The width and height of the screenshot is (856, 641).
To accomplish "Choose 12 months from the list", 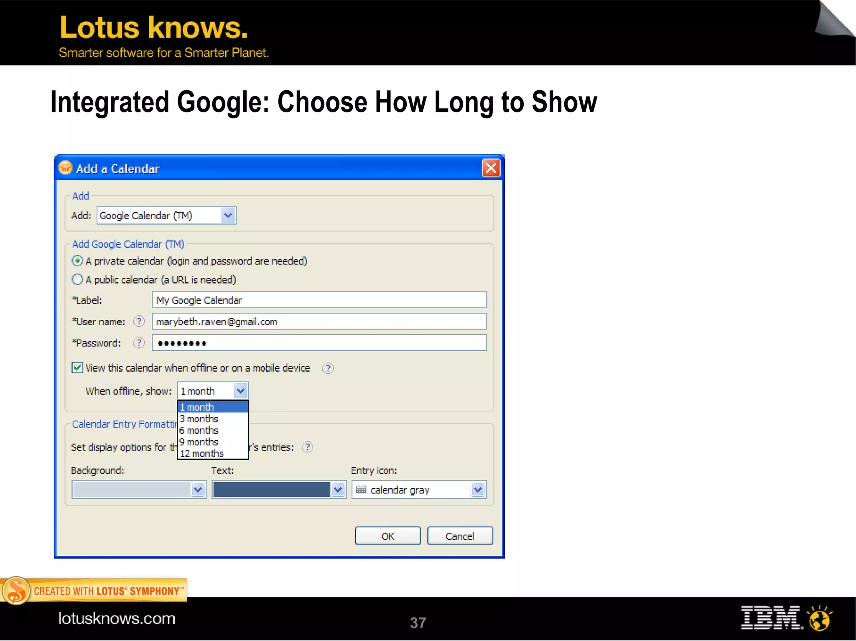I will [x=213, y=454].
